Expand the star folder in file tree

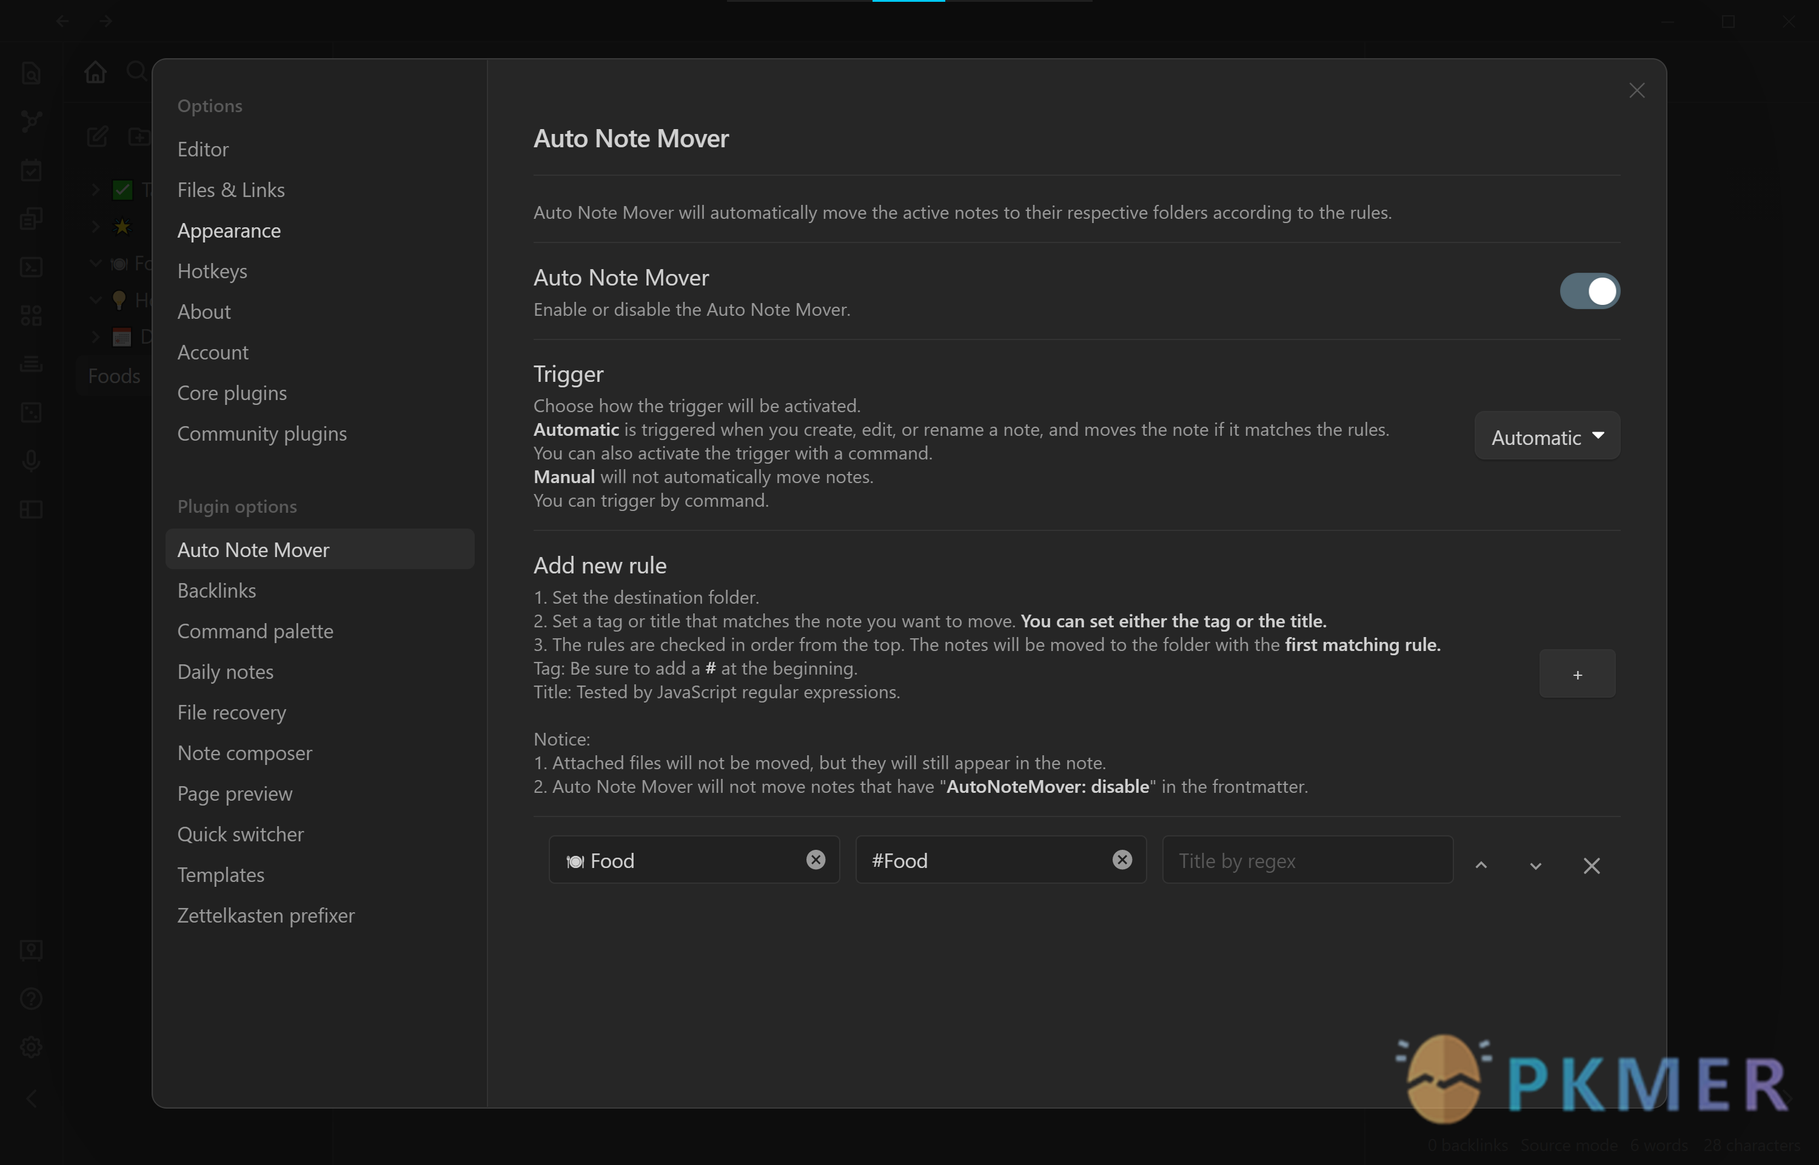point(95,226)
